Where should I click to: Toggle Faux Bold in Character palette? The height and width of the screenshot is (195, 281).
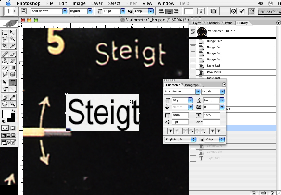pyautogui.click(x=170, y=131)
